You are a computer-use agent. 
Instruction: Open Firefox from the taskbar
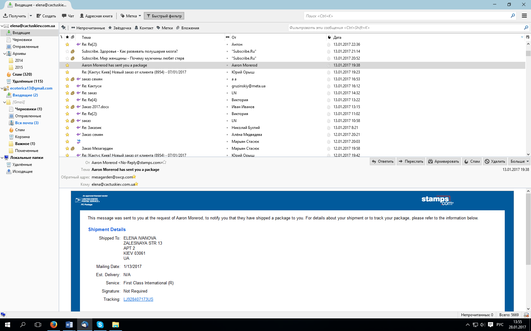coord(54,324)
